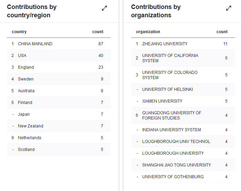Sort by organization count column header
This screenshot has width=241, height=191.
click(222, 32)
